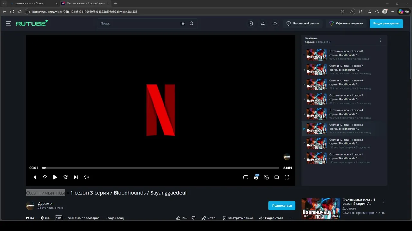Image resolution: width=412 pixels, height=231 pixels.
Task: Skip to previous video
Action: pos(34,177)
